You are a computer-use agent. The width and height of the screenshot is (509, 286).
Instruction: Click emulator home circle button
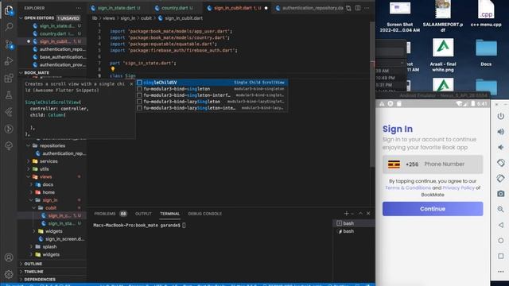500,240
